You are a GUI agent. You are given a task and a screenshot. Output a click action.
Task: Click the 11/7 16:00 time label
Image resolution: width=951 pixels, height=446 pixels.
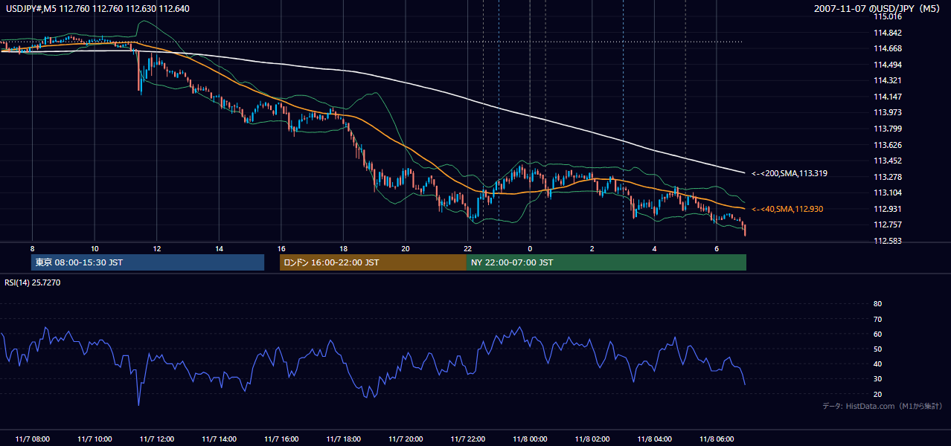click(x=281, y=439)
